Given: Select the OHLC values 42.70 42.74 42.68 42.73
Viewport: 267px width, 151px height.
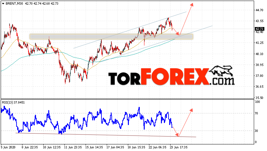Looking at the screenshot, I should (x=42, y=4).
